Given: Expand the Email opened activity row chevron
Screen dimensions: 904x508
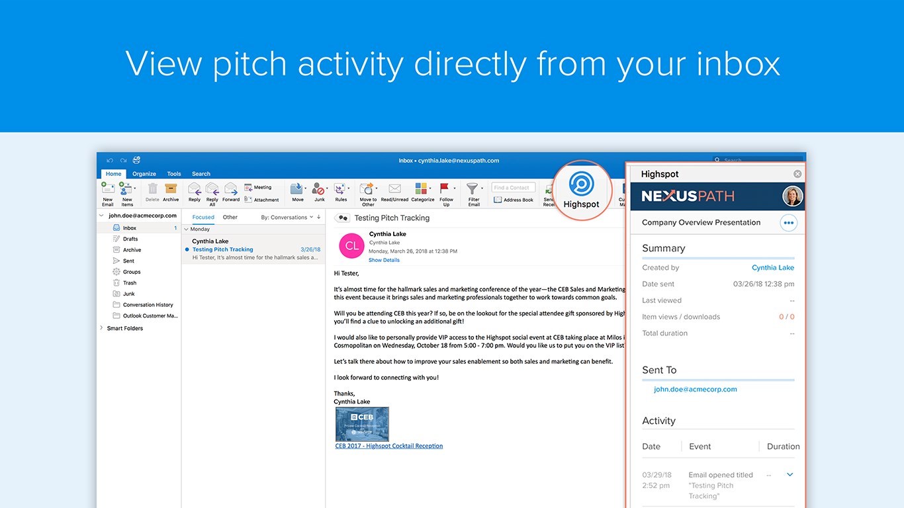Looking at the screenshot, I should point(790,474).
